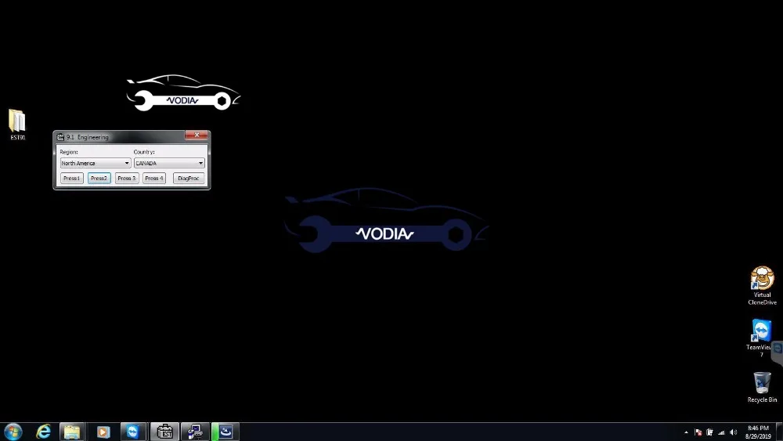The image size is (783, 441).
Task: Click the DiagProc button
Action: click(188, 179)
